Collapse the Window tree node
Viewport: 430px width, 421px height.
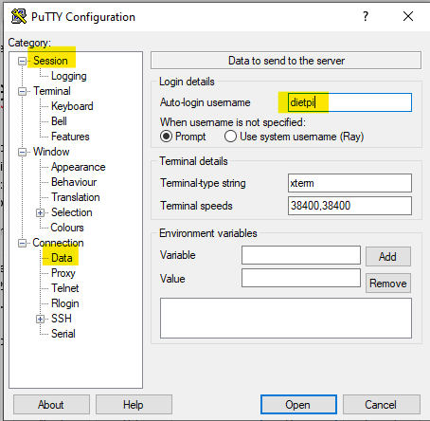(x=22, y=152)
